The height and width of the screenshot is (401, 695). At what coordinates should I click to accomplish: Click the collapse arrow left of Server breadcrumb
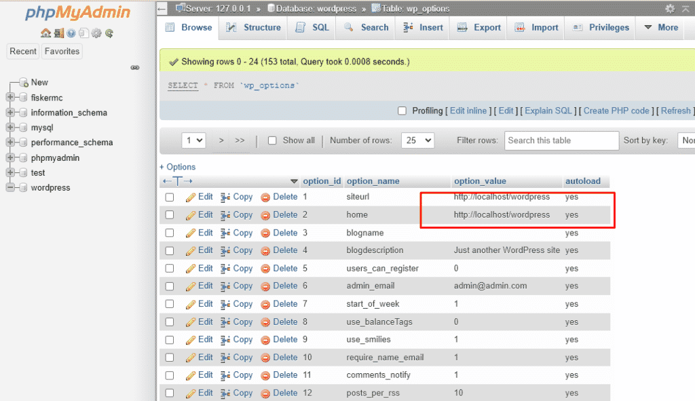point(162,8)
